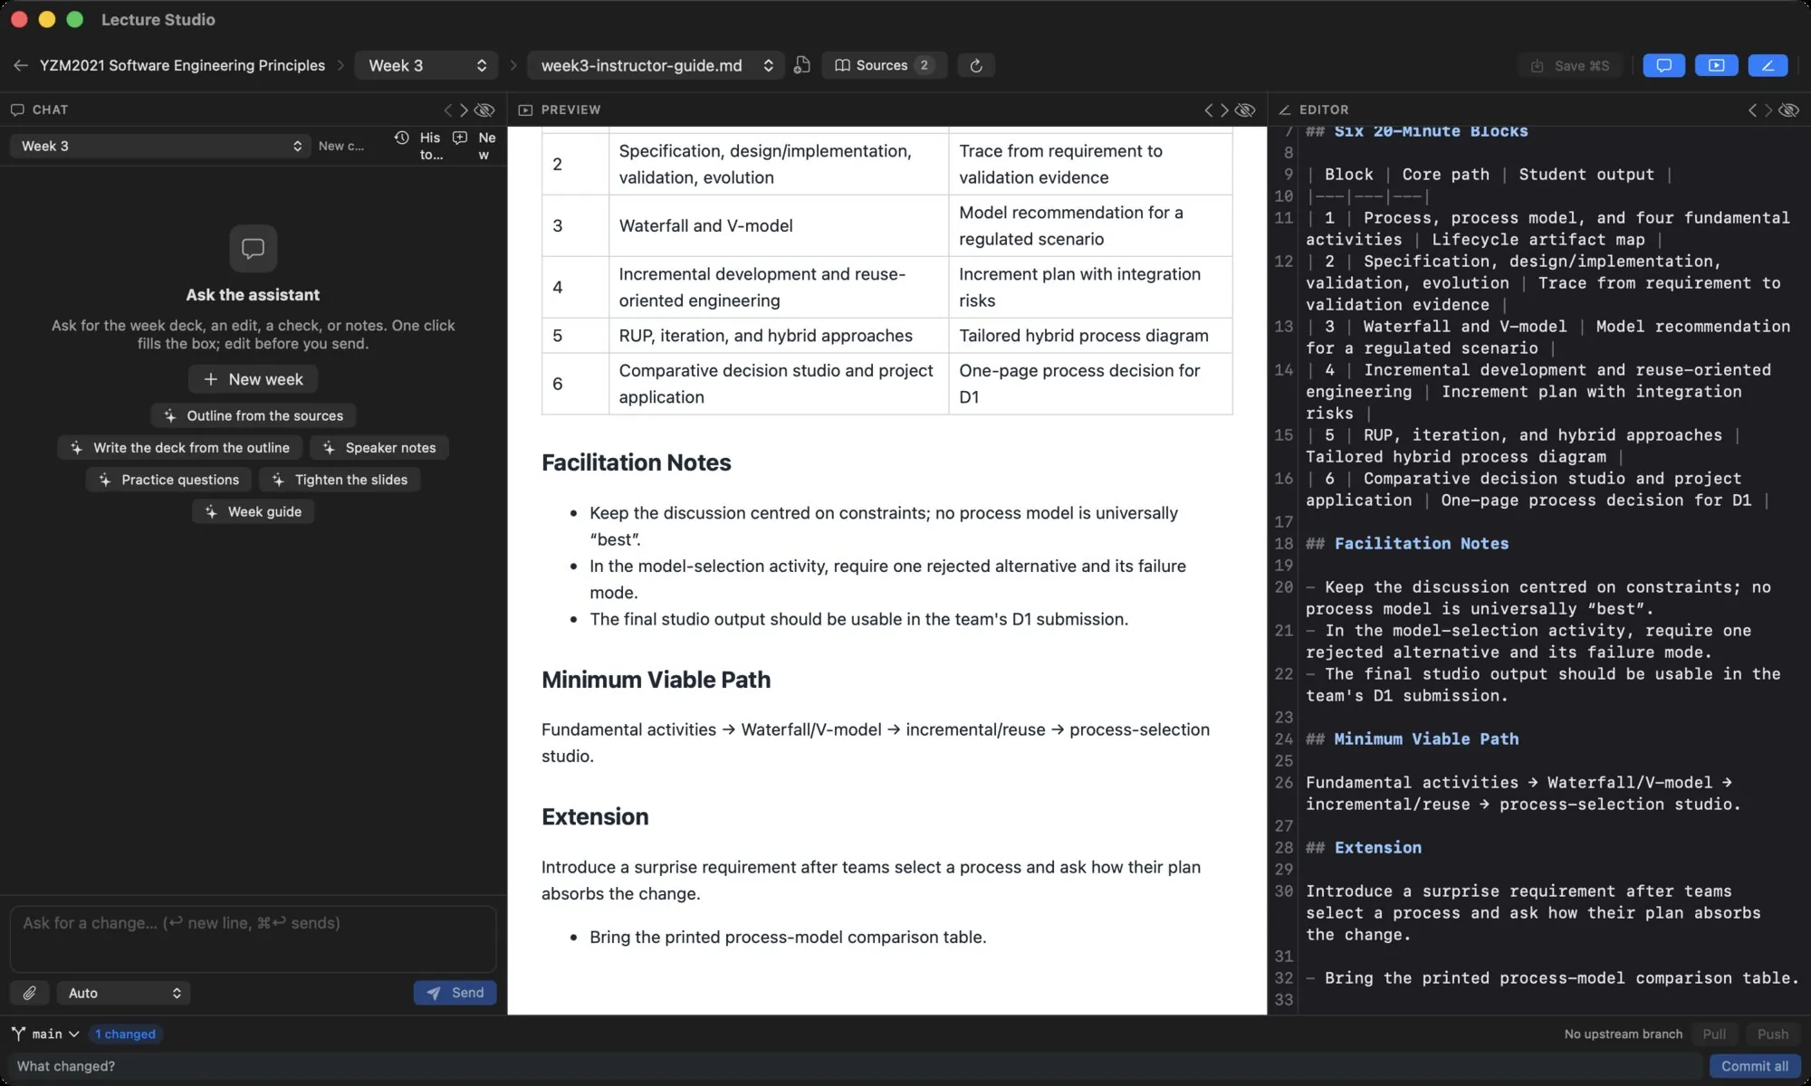Click the Commit all button
Viewport: 1811px width, 1086px height.
[x=1754, y=1066]
